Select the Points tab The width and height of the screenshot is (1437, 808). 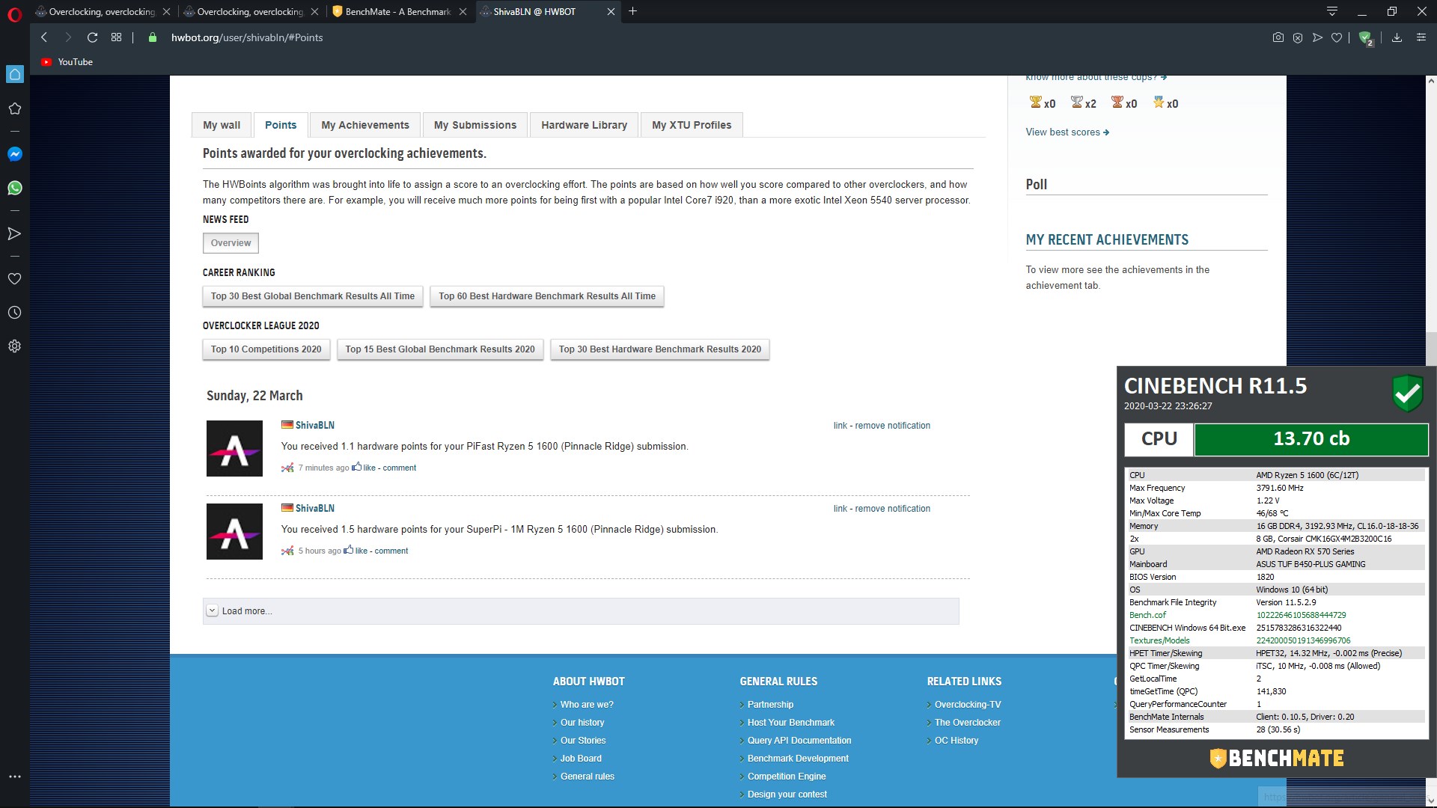tap(281, 125)
